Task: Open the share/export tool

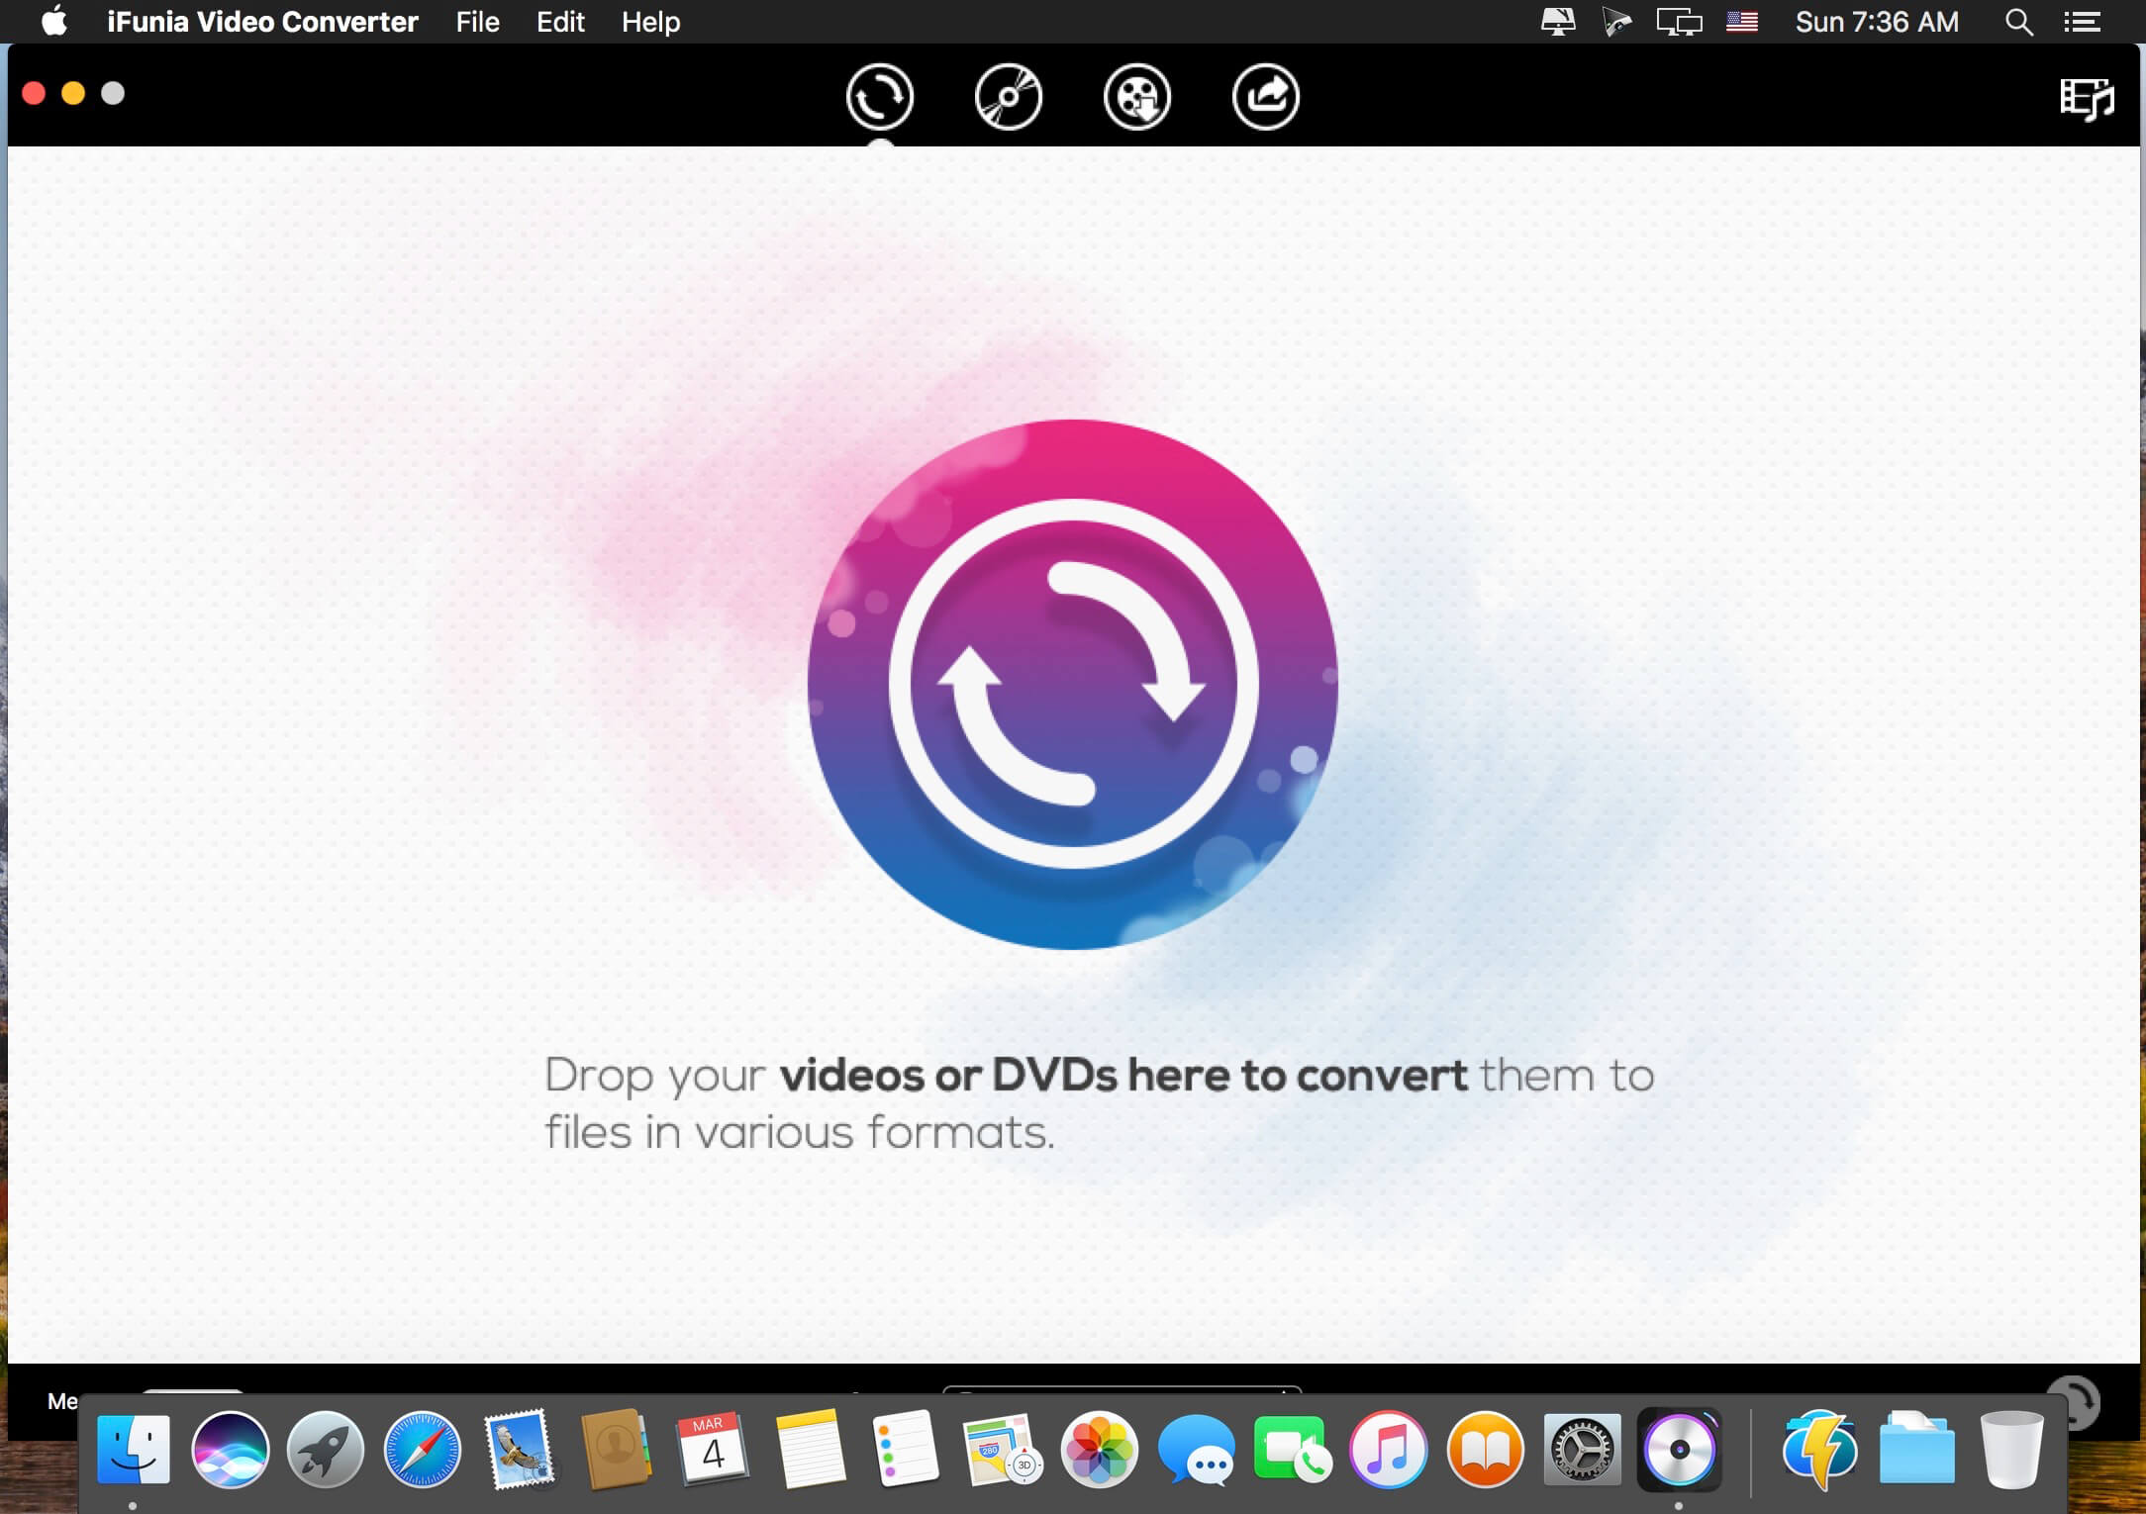Action: [1265, 97]
